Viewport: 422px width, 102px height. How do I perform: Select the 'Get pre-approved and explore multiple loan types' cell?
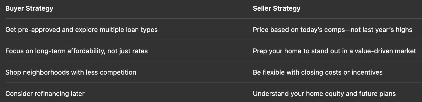click(82, 30)
